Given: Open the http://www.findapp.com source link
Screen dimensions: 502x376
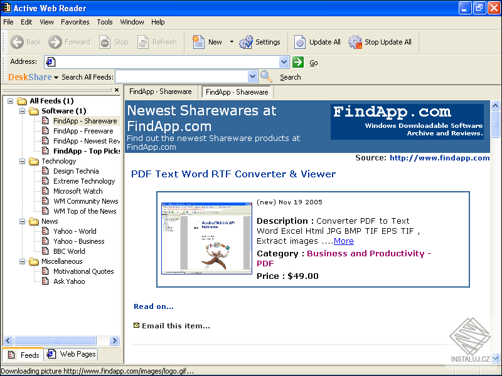Looking at the screenshot, I should 439,158.
